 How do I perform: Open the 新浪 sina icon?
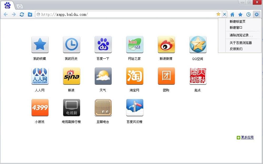71,76
